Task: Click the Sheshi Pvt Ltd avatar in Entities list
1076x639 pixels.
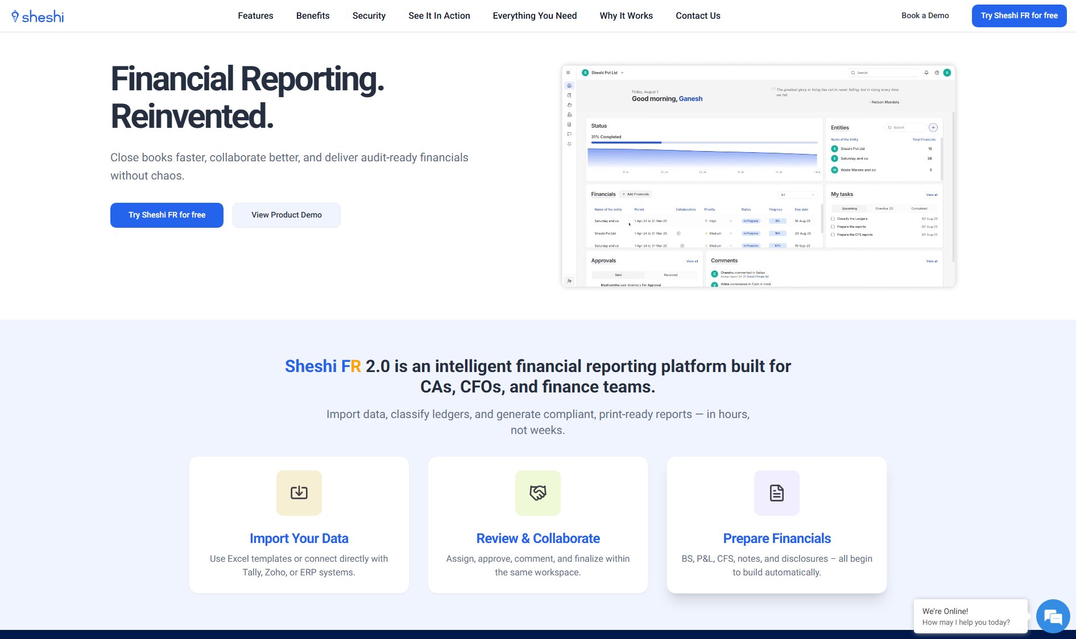Action: pyautogui.click(x=835, y=149)
